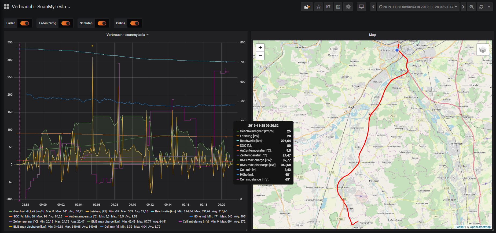Toggle the Laden fertig annotation switch
Screen dimensions: 496x233
pos(66,23)
